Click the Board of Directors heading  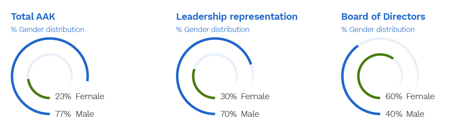click(383, 17)
